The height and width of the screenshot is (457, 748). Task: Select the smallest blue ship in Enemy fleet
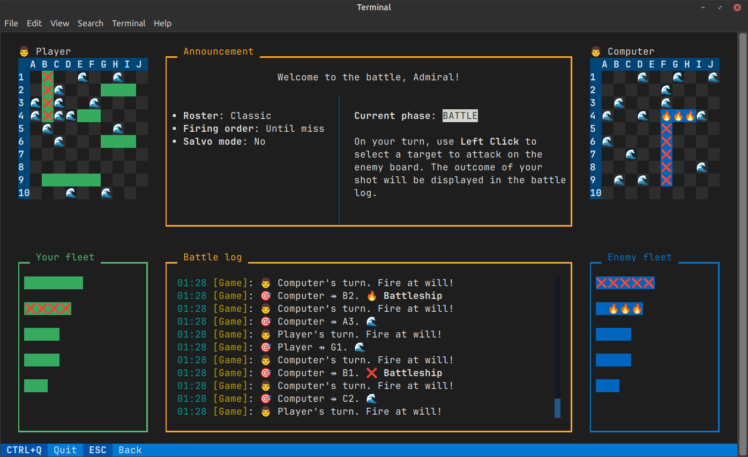[x=608, y=386]
